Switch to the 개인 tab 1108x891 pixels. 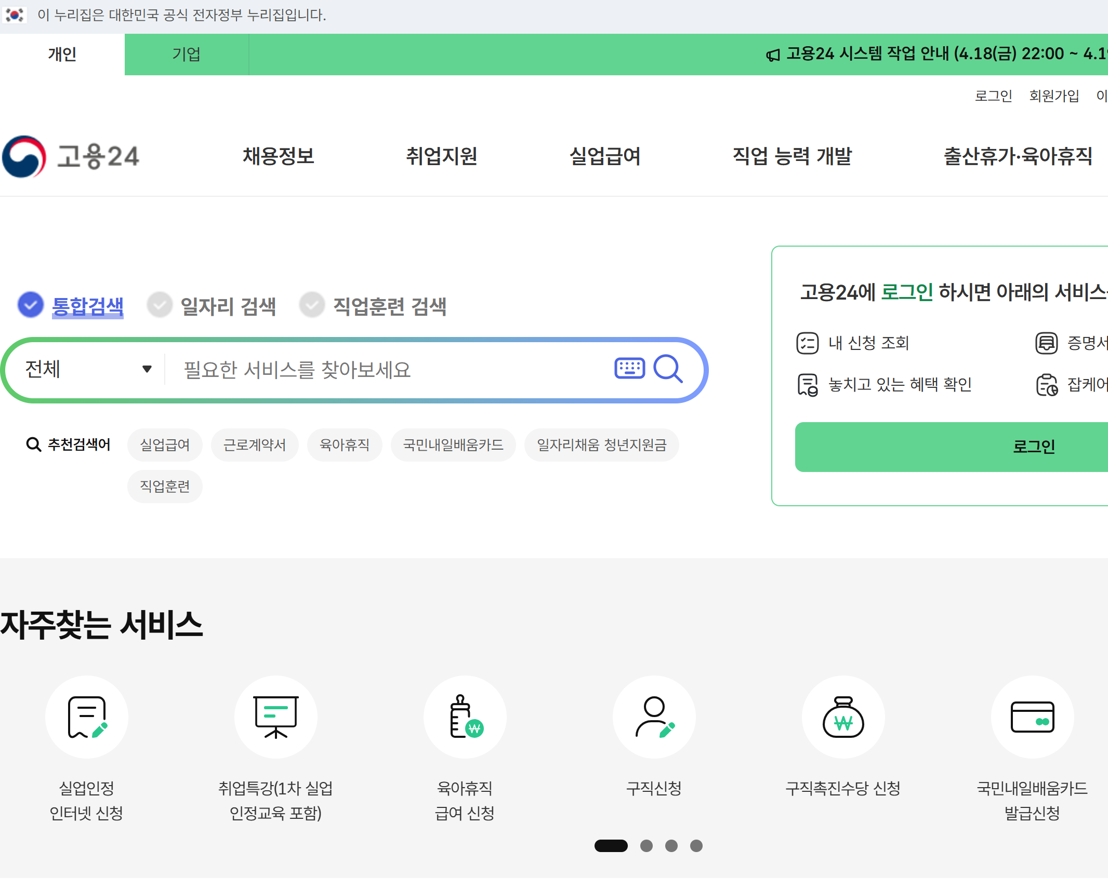pyautogui.click(x=62, y=55)
